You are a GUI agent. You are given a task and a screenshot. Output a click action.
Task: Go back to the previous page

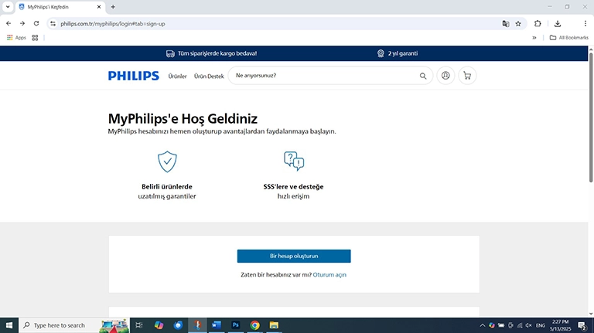tap(9, 23)
